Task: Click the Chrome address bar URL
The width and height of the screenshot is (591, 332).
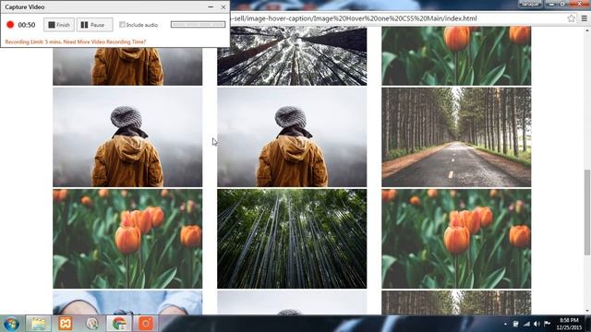Action: coord(355,18)
